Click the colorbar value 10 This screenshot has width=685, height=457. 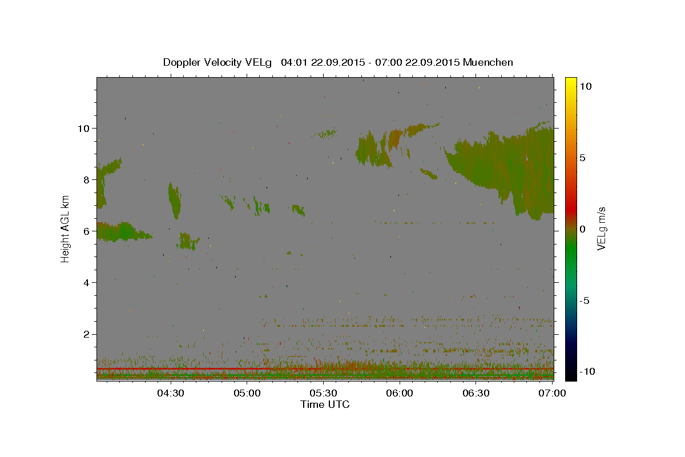[585, 86]
